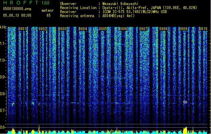Click the 0810 time marker

pos(203,29)
